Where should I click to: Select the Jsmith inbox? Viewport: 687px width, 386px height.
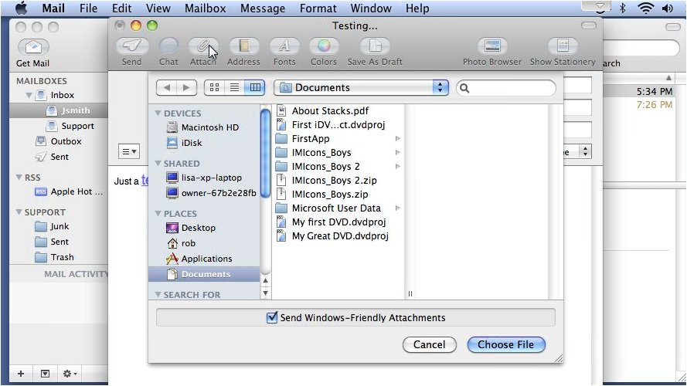click(x=59, y=110)
